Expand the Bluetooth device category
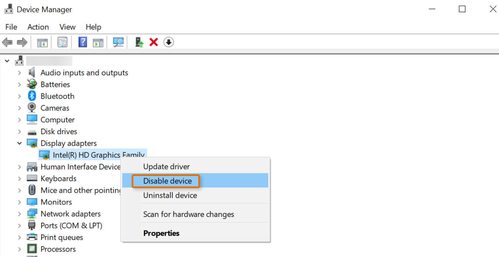 coord(19,96)
